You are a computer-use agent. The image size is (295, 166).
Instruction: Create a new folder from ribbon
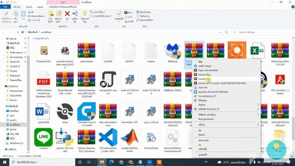(85, 17)
